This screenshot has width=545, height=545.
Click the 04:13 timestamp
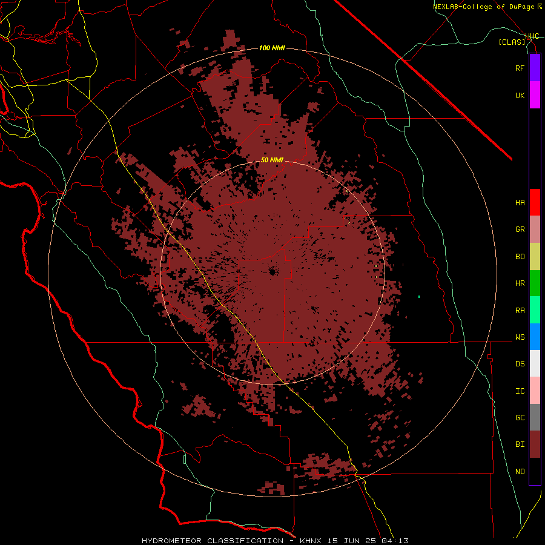394,541
